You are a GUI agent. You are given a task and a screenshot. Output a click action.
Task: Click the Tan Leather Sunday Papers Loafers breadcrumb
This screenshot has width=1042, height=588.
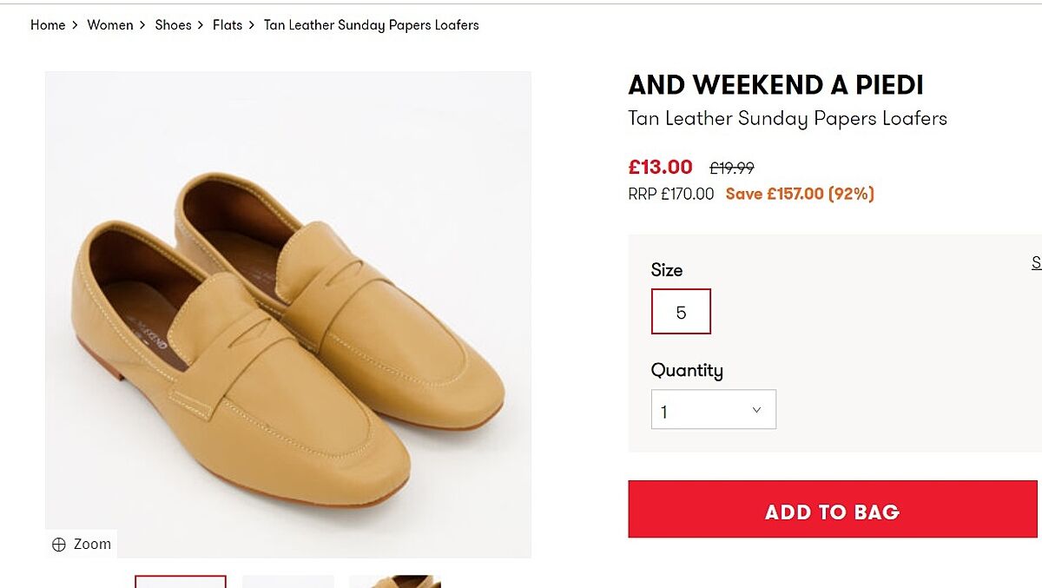click(371, 25)
